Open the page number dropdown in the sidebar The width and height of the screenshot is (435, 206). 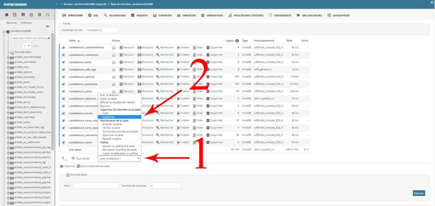click(x=26, y=45)
